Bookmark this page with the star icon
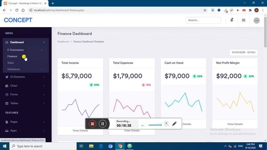Screen dimensions: 267x150 pos(205,10)
